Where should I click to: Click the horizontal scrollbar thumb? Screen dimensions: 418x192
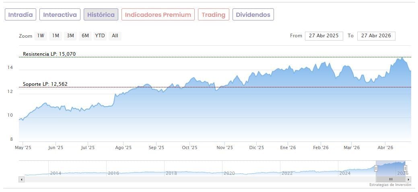(x=390, y=179)
